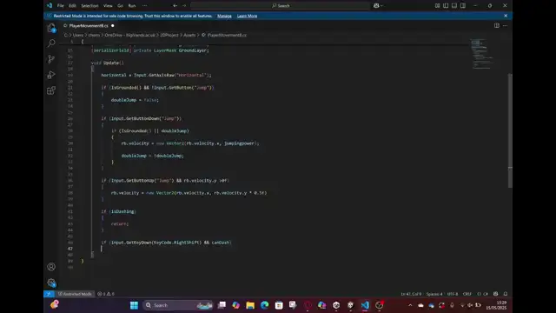556x313 pixels.
Task: Click the editor vertical scrollbar
Action: (510, 130)
